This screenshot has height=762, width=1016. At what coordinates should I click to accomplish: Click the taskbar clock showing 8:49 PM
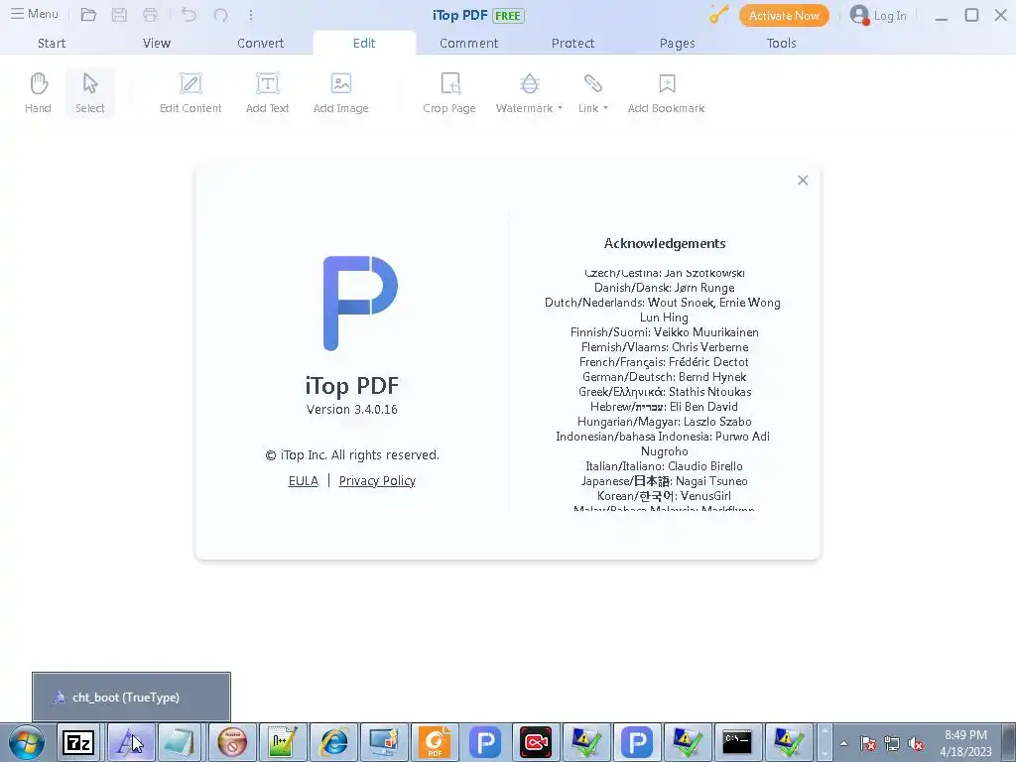click(965, 743)
